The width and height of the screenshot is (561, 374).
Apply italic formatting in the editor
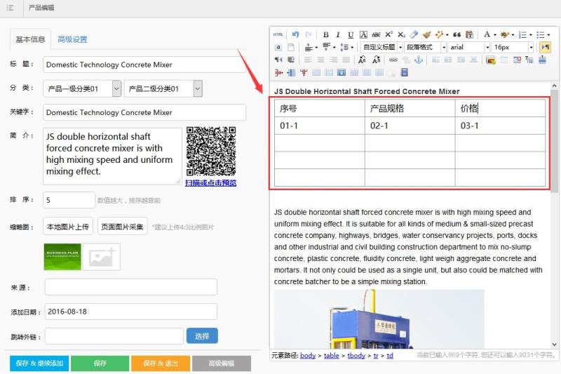pyautogui.click(x=338, y=34)
